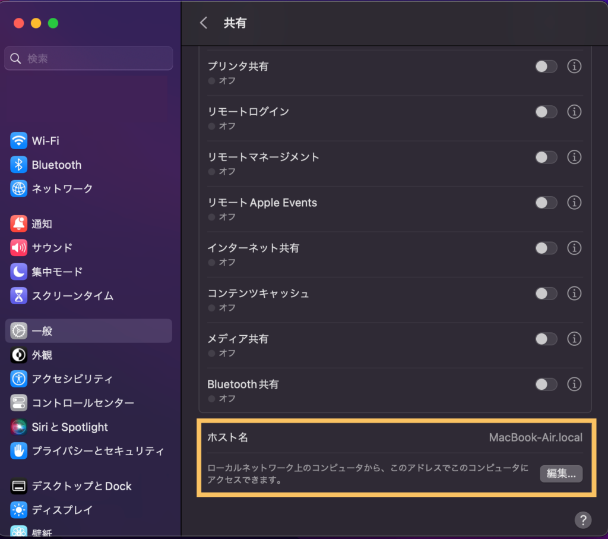This screenshot has width=608, height=539.
Task: Click the プライバシーとセキュリティ hand icon
Action: pyautogui.click(x=18, y=450)
